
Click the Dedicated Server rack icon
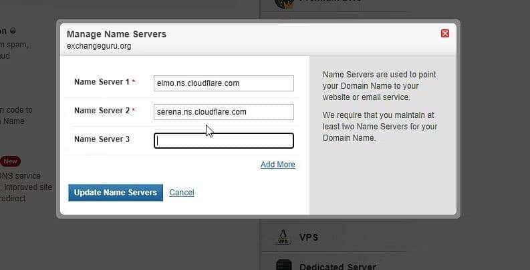pos(283,265)
